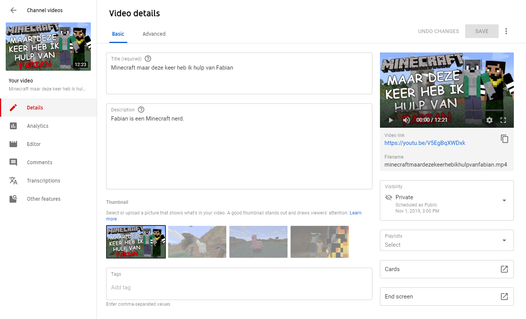The image size is (526, 319).
Task: Click the Title help question mark icon
Action: (x=148, y=59)
